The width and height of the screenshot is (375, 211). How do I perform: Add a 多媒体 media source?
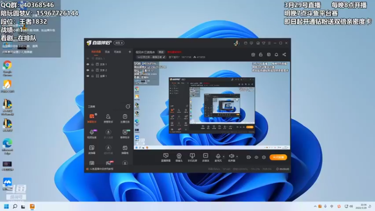point(205,158)
